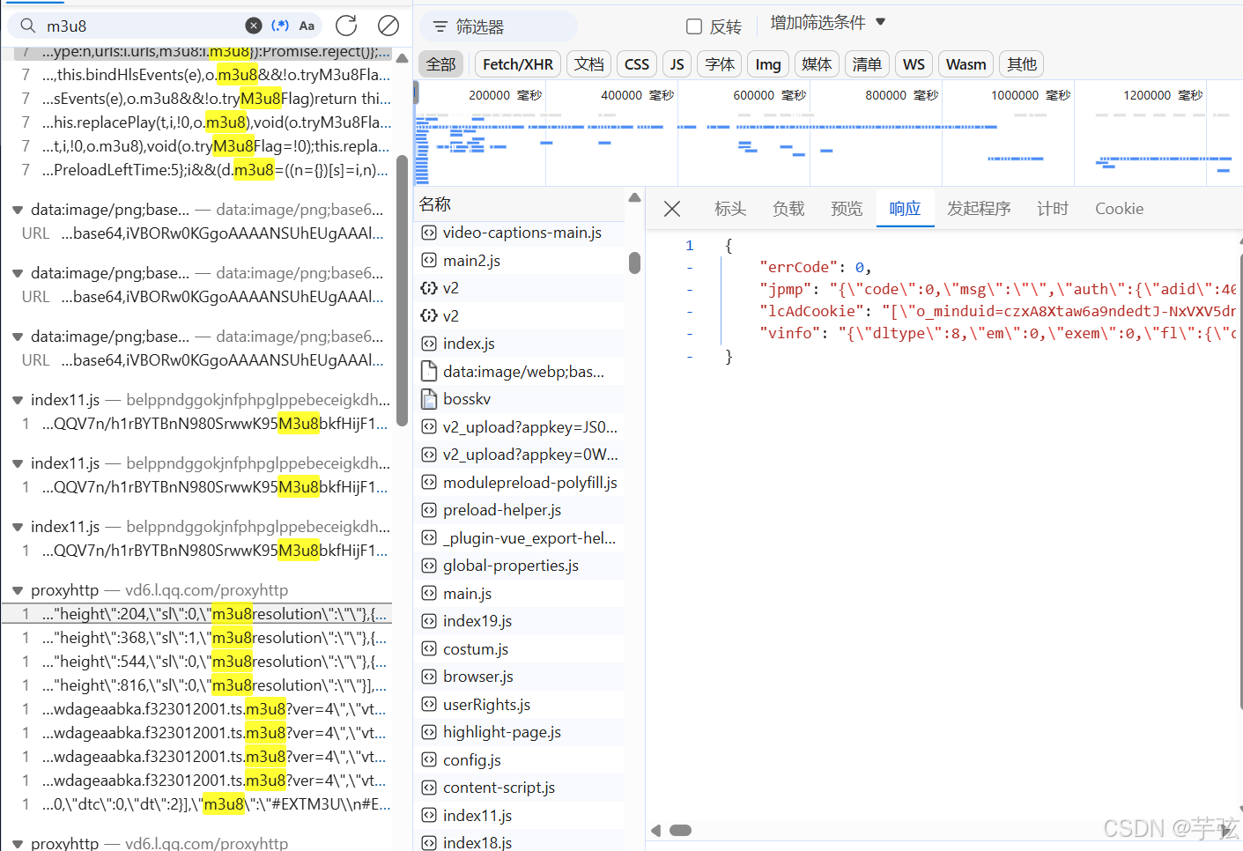Screen dimensions: 1243x851
Task: Open the 增加筛选条件 dropdown
Action: [826, 22]
